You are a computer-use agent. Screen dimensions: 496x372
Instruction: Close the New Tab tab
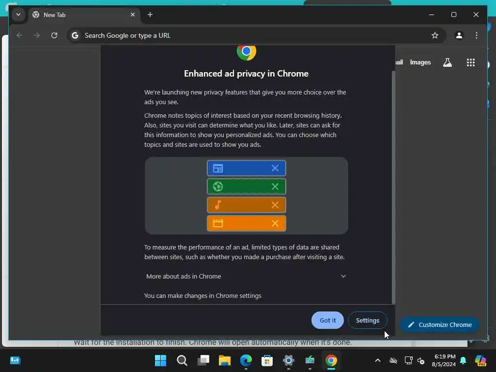(x=133, y=15)
